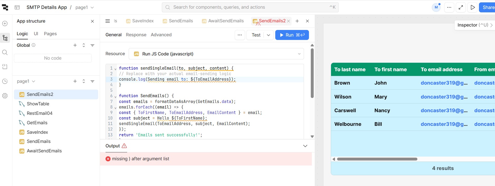Select GetEmails in the page1 query list
Screen dimensions: 495x186
37,123
